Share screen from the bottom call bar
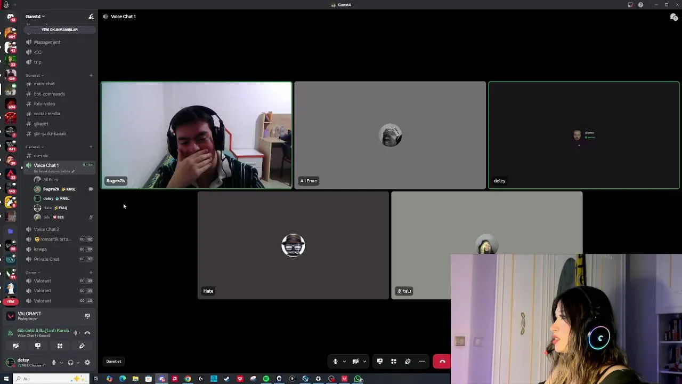 380,361
